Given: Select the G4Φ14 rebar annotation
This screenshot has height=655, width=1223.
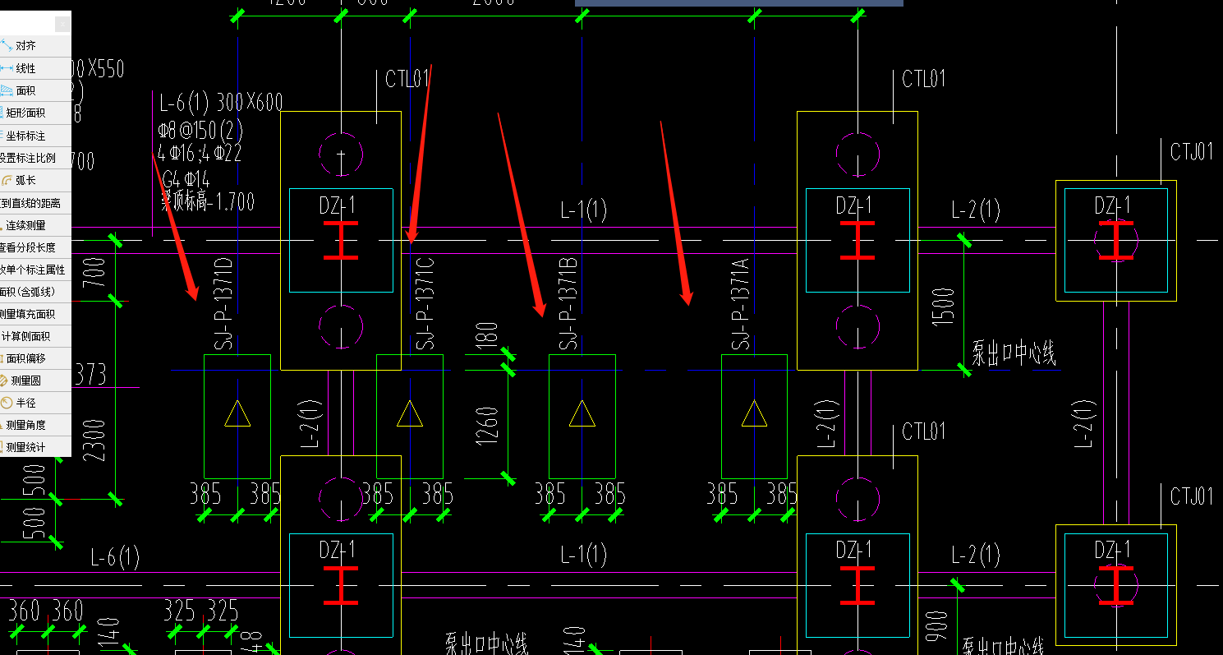Looking at the screenshot, I should pos(186,178).
